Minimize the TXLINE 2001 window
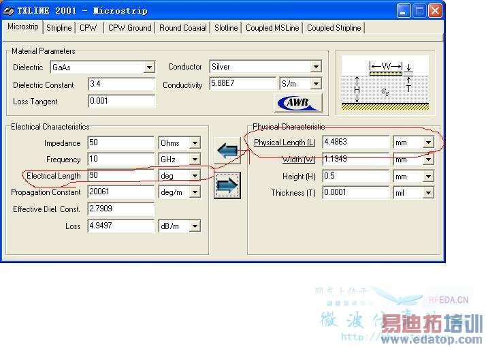Viewport: 486px width, 347px height. (x=403, y=11)
